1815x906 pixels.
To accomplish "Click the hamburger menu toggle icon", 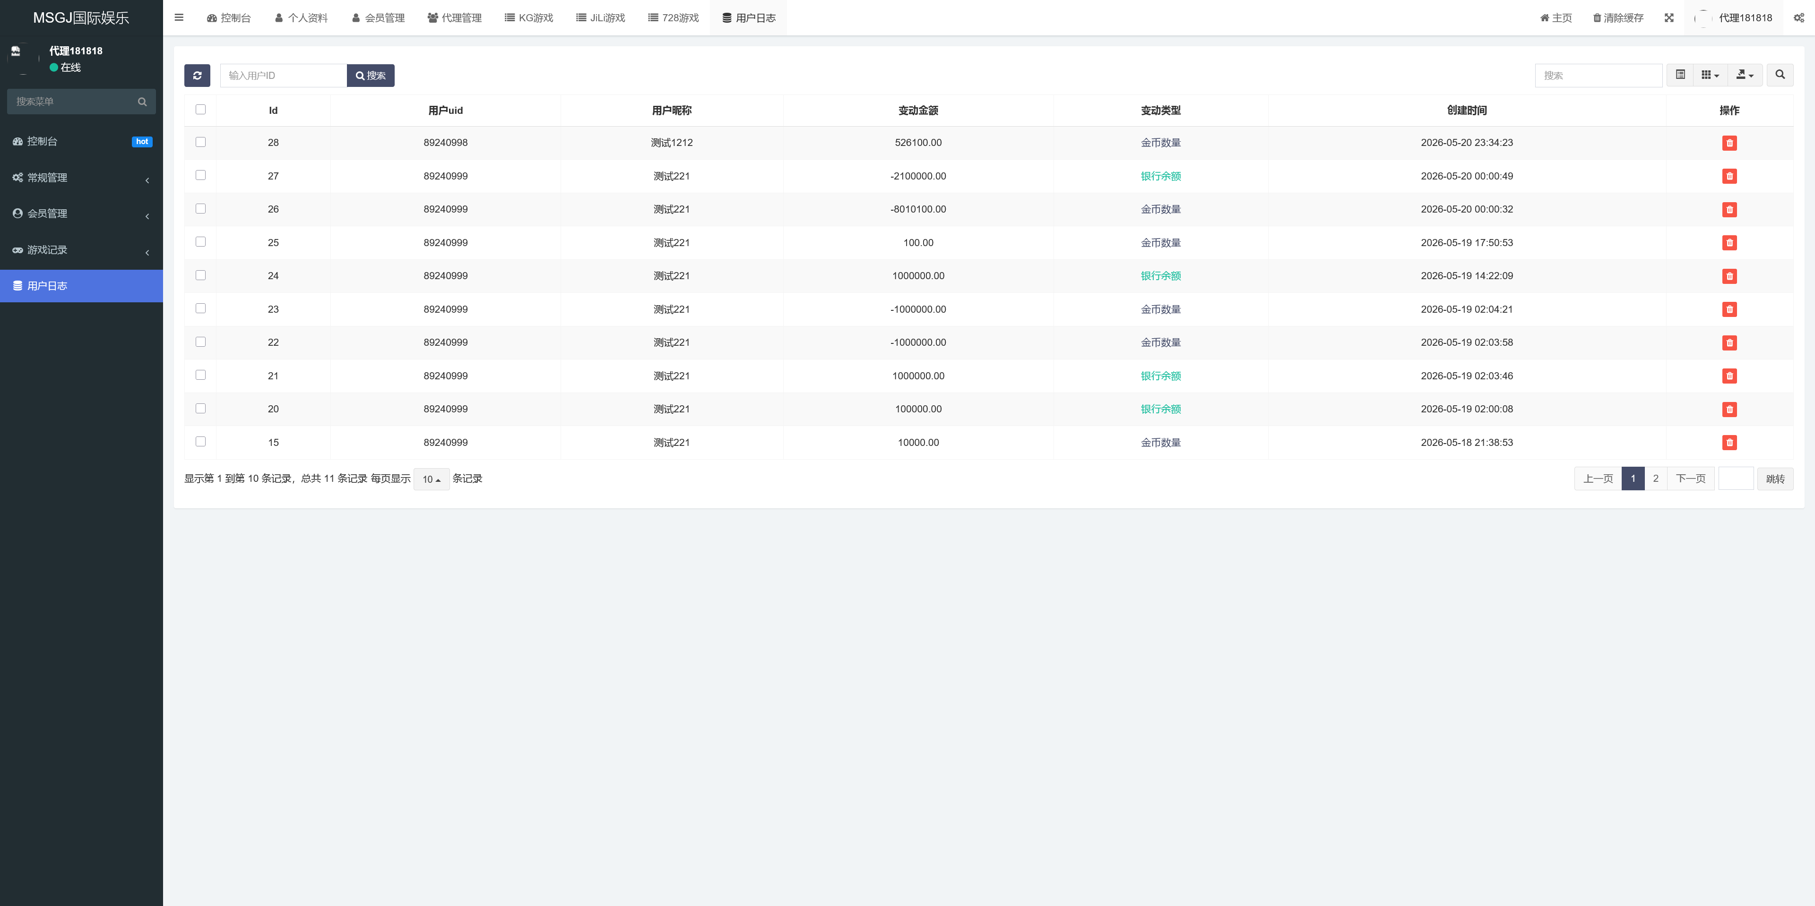I will pyautogui.click(x=179, y=17).
